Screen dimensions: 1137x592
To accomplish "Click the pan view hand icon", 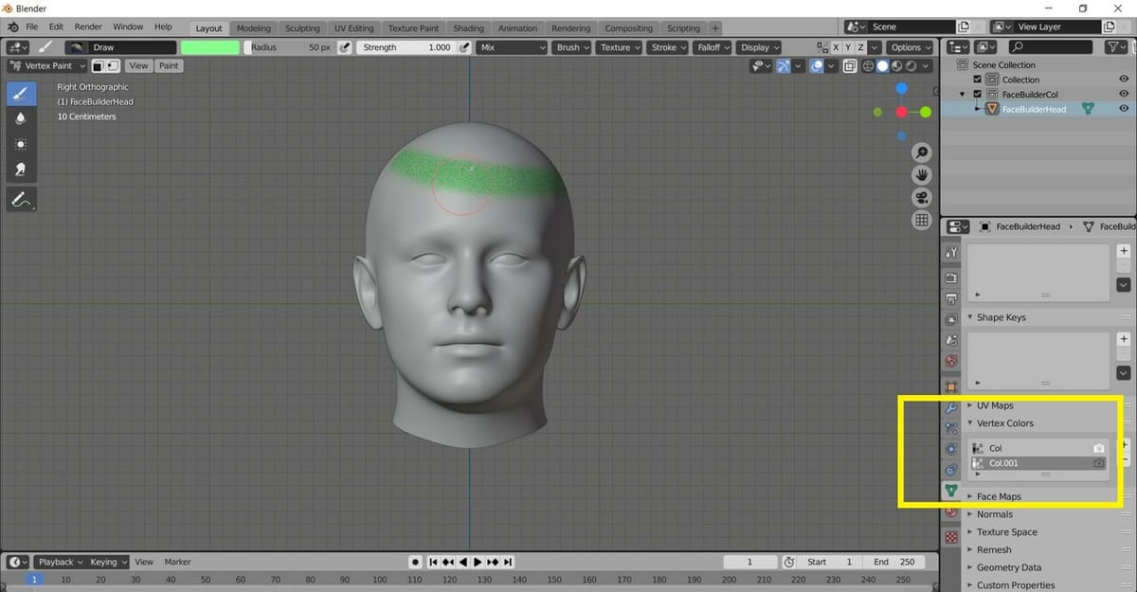I will point(921,175).
